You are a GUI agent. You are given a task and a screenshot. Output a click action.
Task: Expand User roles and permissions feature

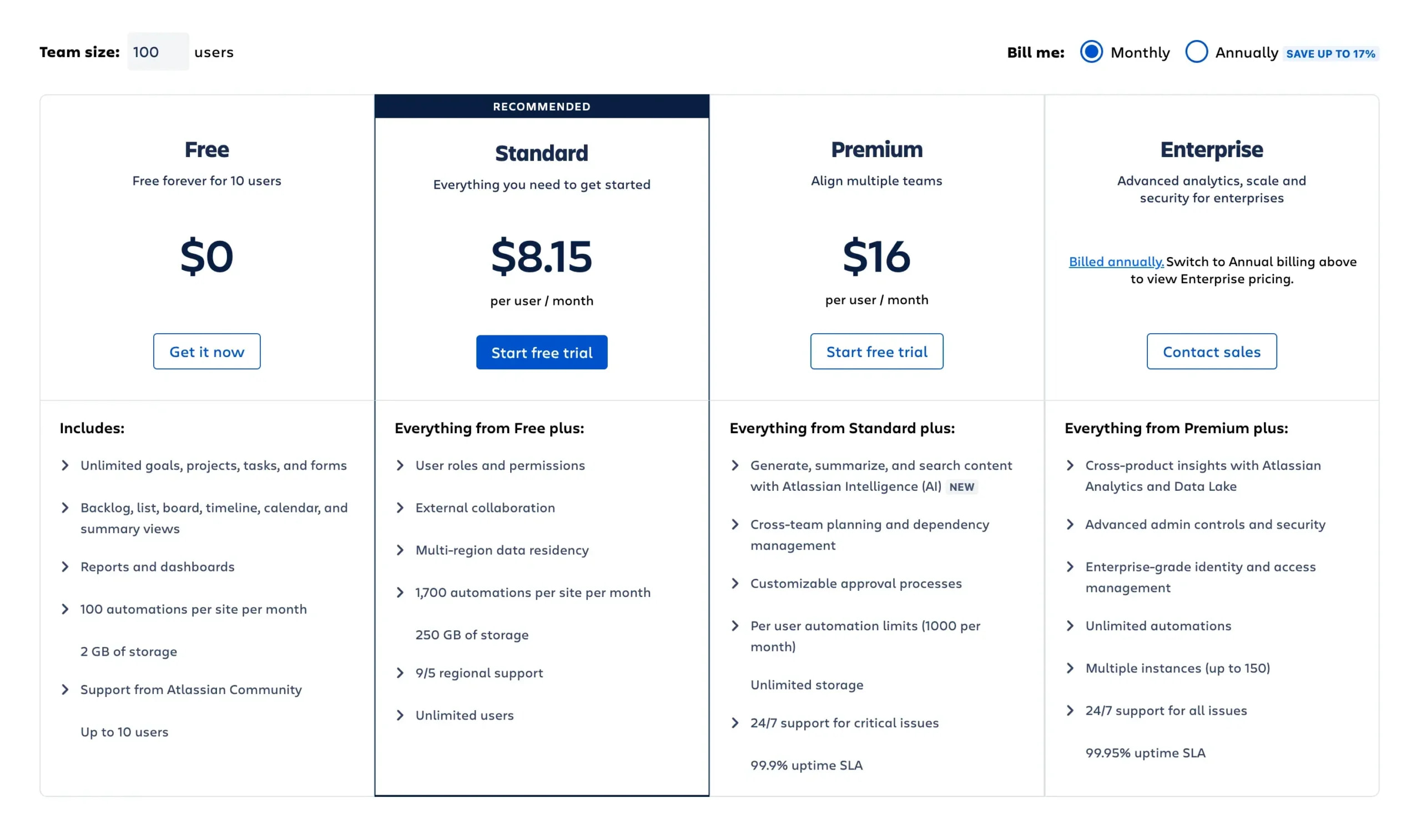point(400,465)
